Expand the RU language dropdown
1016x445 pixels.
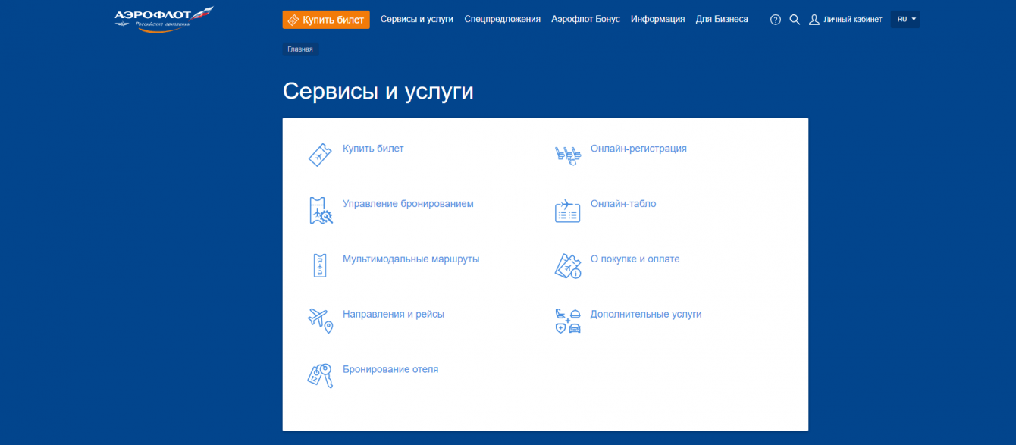click(x=906, y=20)
